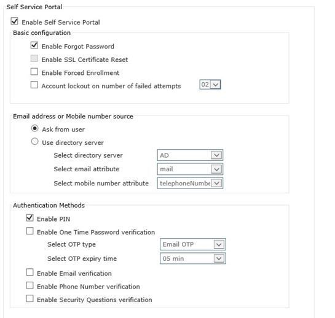Screen dimensions: 335x318
Task: Enable Security Questions verification checkbox
Action: 30,298
